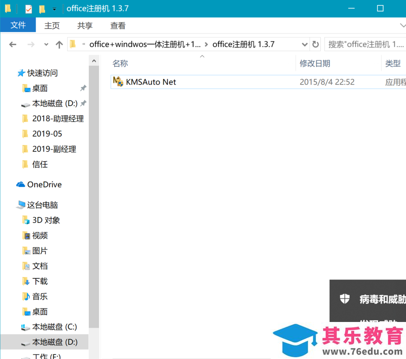Click the 视频 filmstrip icon
Image resolution: width=406 pixels, height=359 pixels.
(26, 236)
